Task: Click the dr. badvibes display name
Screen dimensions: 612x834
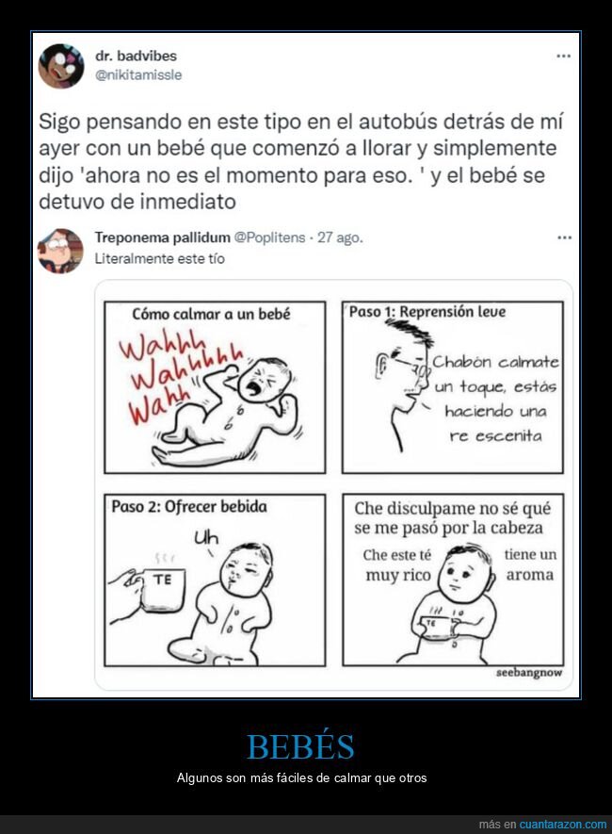Action: tap(136, 56)
